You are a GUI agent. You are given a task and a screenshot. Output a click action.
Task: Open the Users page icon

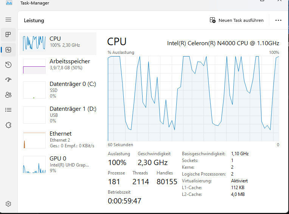point(8,95)
